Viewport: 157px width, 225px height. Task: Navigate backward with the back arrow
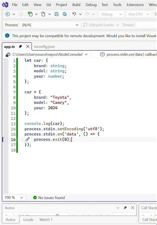tap(8, 14)
